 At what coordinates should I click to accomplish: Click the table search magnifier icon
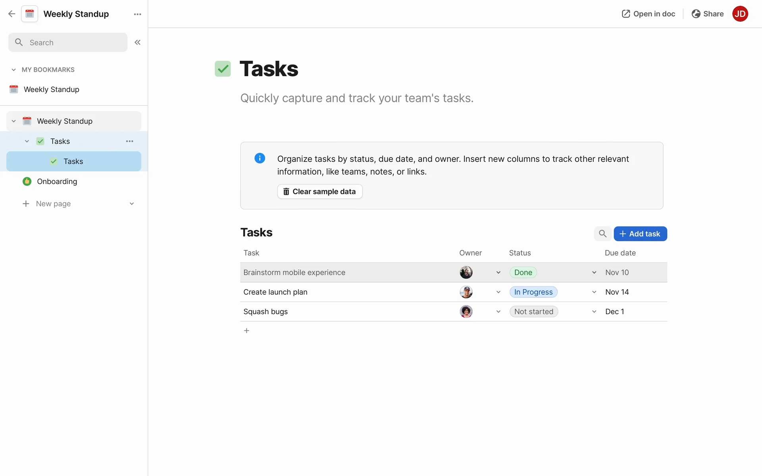602,234
